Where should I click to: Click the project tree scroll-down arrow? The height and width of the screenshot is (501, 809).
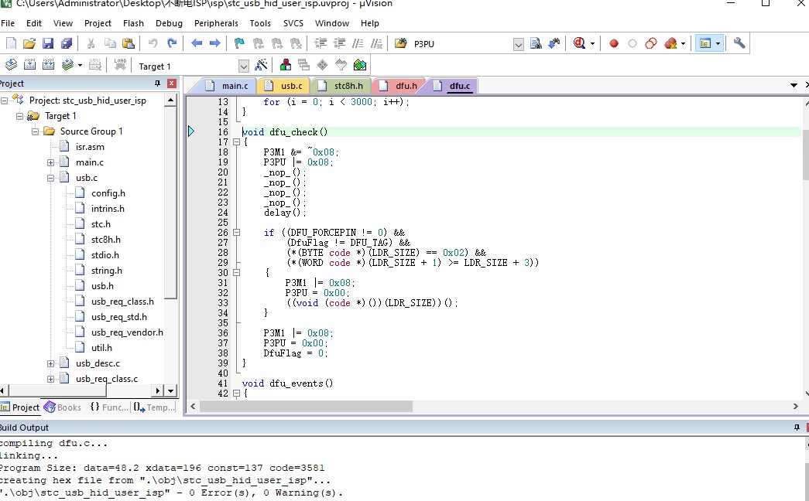pyautogui.click(x=171, y=390)
